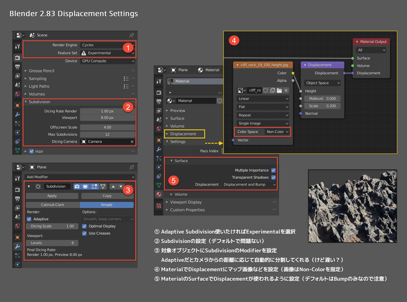Open Modifiers tab in Plane modifier panel
The image size is (407, 302).
17,246
